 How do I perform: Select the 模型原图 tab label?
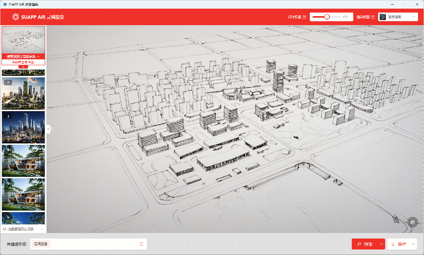pos(13,57)
